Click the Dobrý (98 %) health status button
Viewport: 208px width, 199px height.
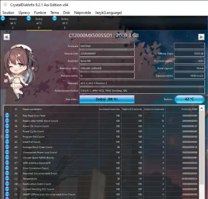tap(107, 99)
